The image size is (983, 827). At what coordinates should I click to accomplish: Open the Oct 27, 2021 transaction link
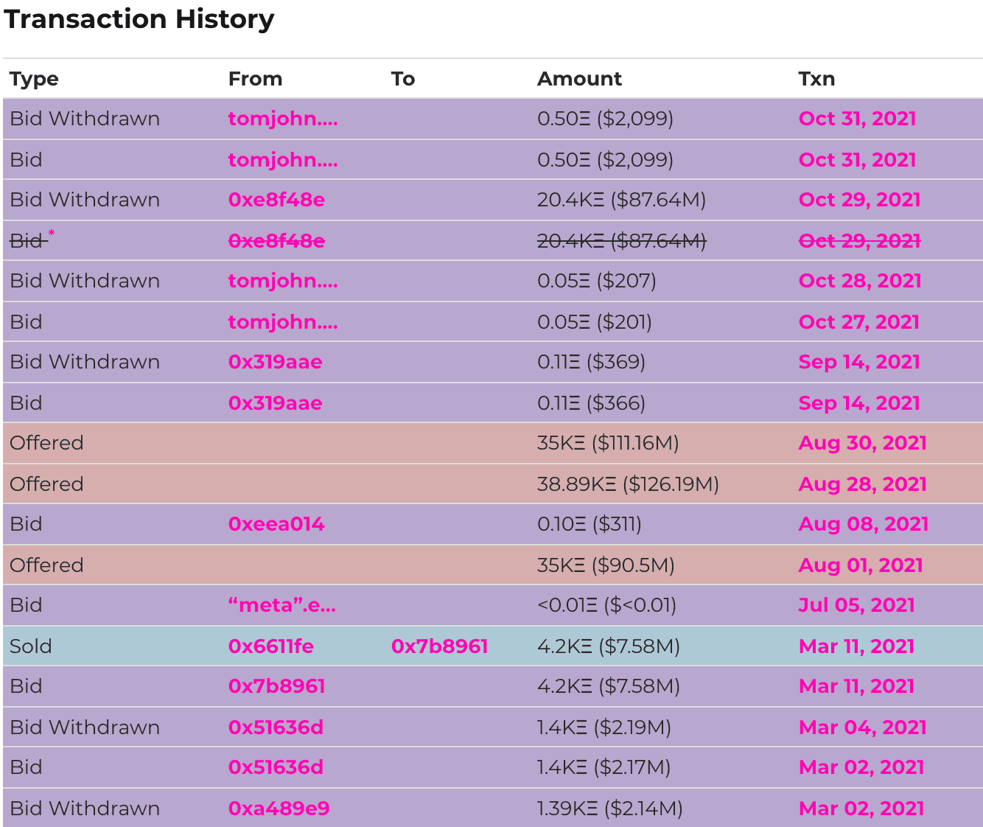pyautogui.click(x=858, y=322)
